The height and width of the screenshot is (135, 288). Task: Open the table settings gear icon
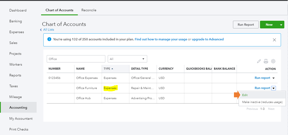[273, 61]
